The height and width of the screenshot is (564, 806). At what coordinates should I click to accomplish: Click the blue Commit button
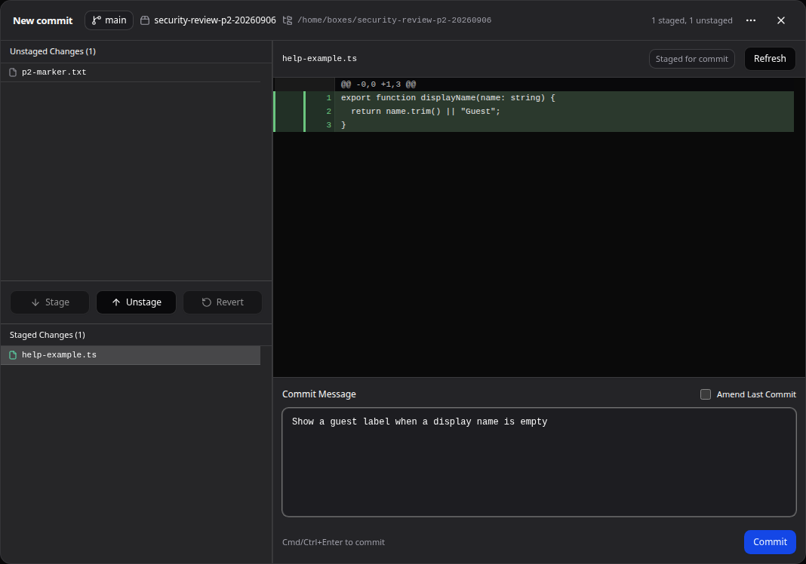pos(770,542)
